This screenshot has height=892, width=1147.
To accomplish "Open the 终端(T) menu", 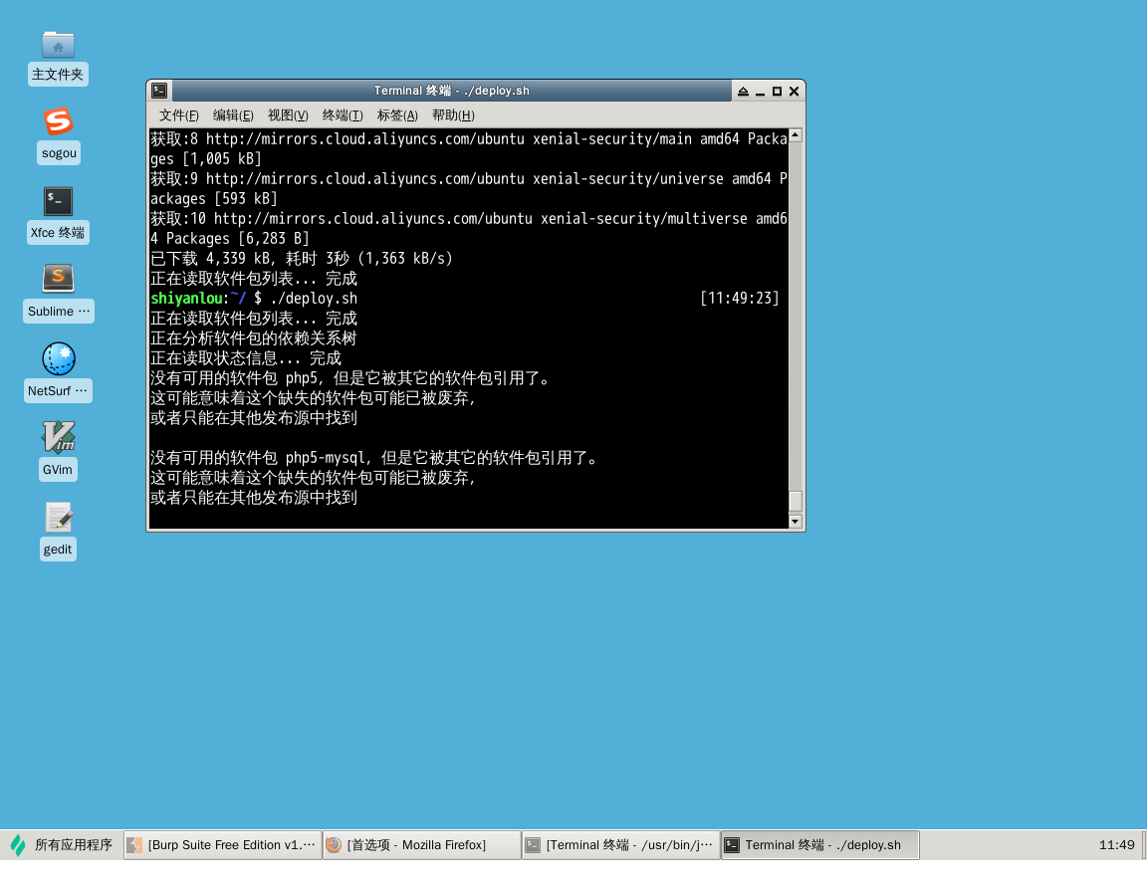I will [343, 115].
